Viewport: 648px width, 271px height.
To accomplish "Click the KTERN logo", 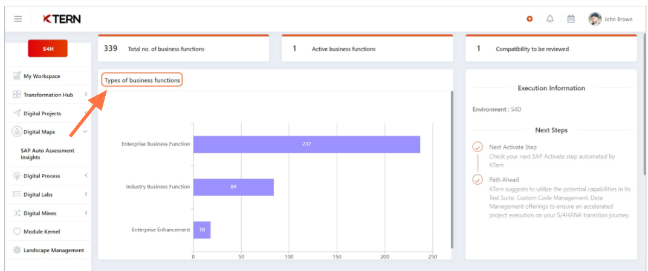I will click(x=62, y=19).
